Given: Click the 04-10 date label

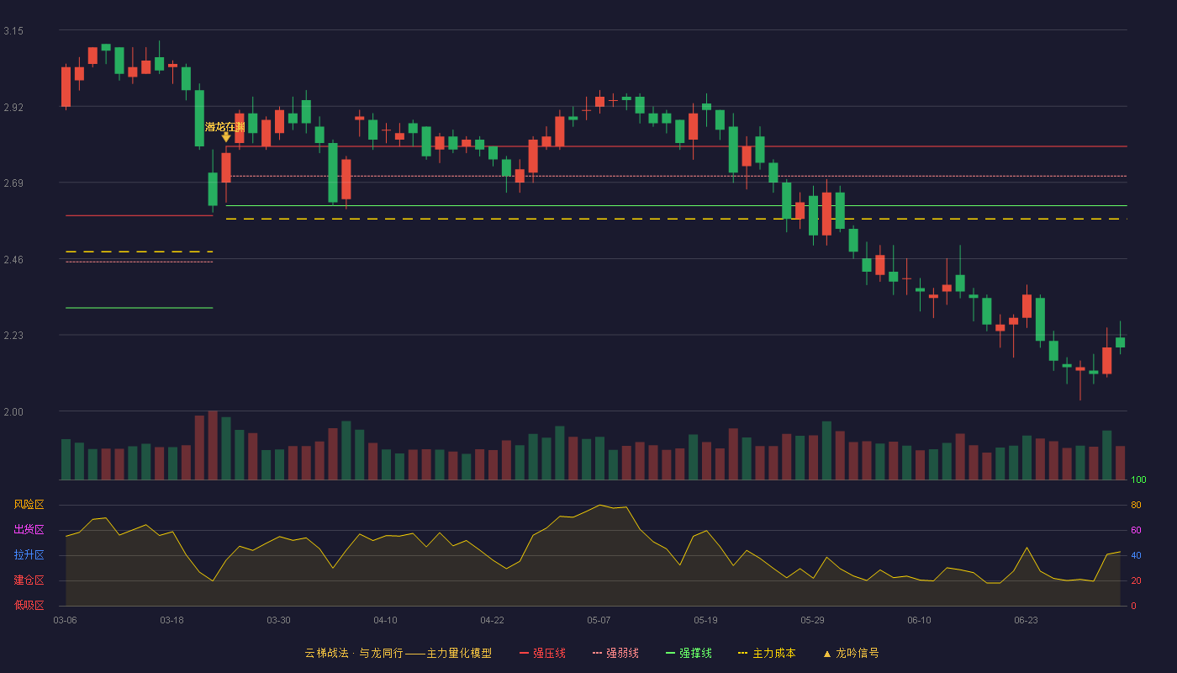Looking at the screenshot, I should click(x=385, y=620).
